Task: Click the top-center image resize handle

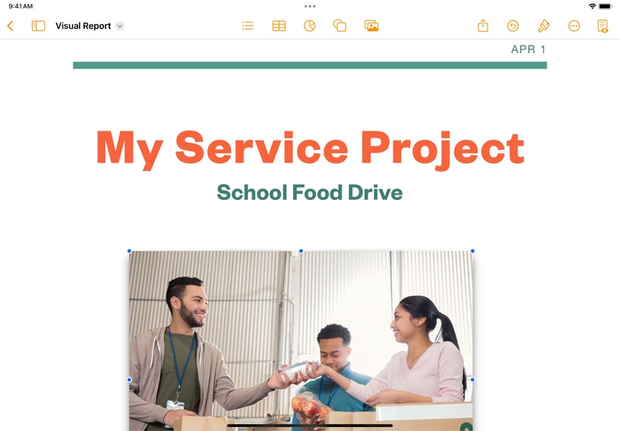Action: 301,251
